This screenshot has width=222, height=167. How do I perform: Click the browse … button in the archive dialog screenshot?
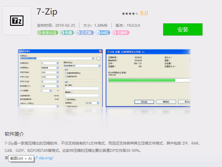99,59
